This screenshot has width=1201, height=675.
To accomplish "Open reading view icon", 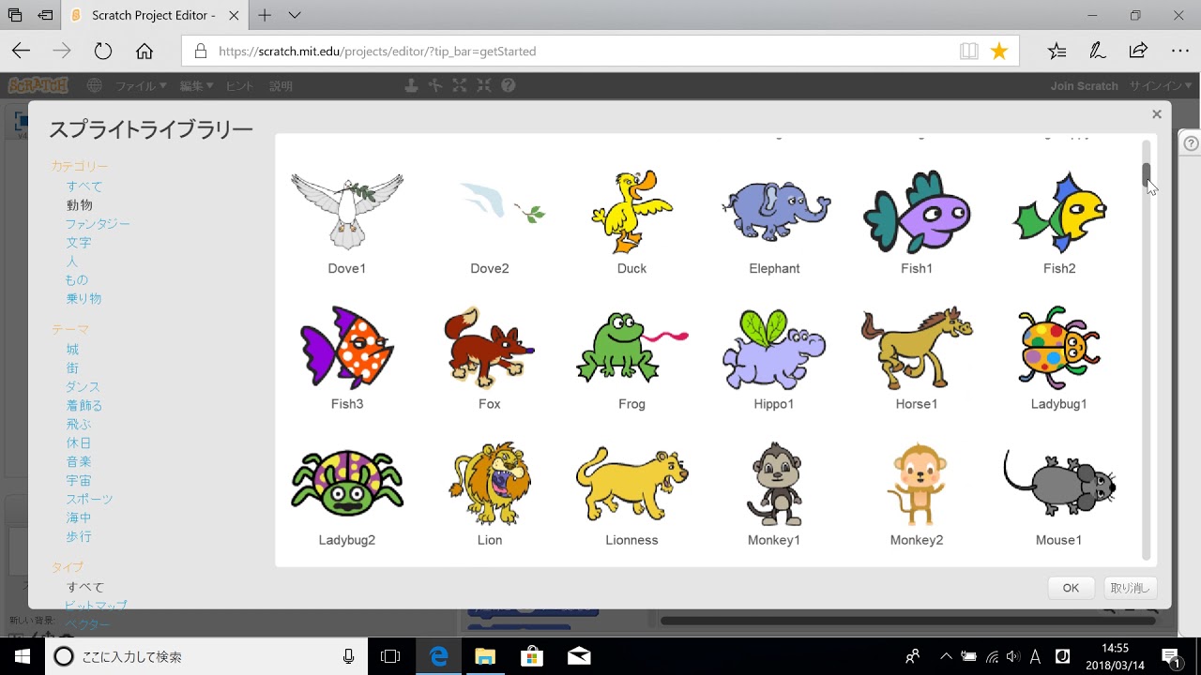I will pos(969,52).
